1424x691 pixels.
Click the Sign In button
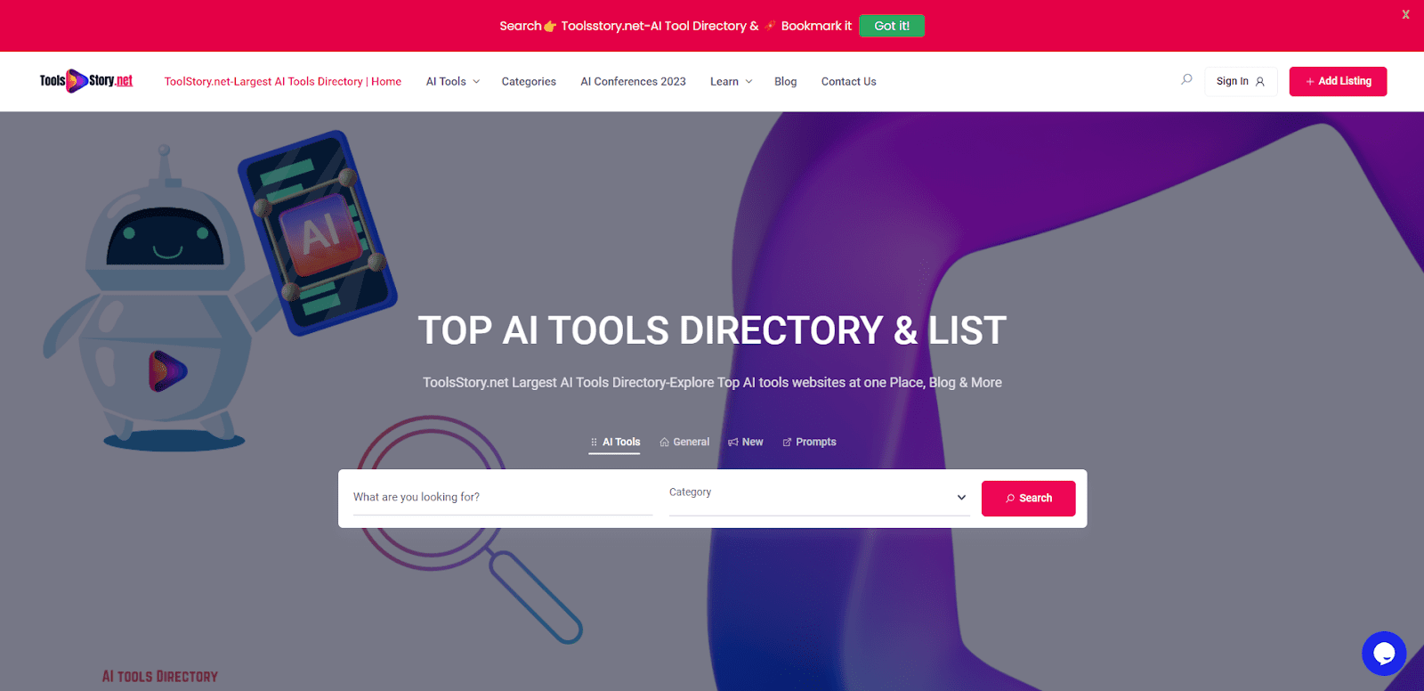tap(1241, 81)
